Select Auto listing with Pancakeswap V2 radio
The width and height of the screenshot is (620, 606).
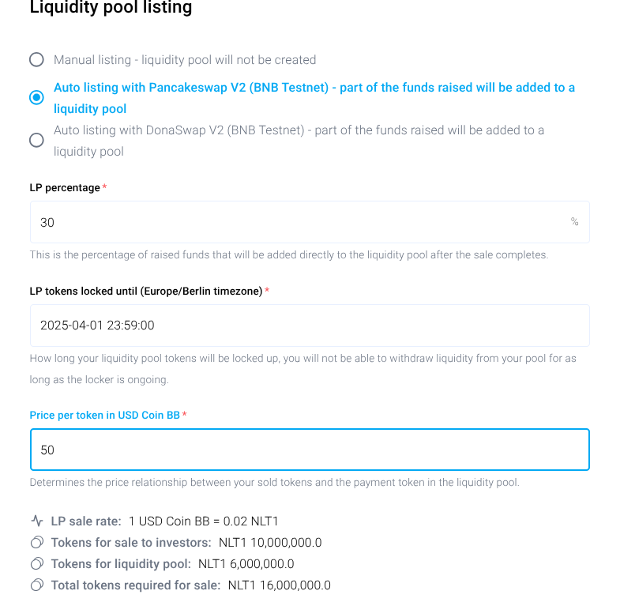36,98
